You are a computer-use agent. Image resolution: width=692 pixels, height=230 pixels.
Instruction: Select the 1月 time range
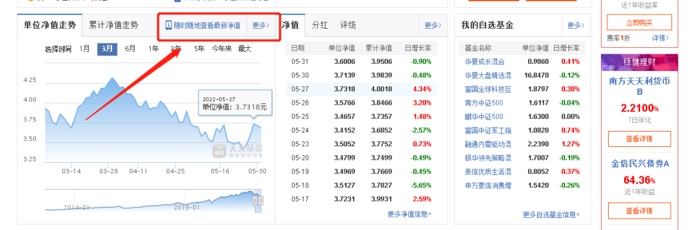point(85,49)
